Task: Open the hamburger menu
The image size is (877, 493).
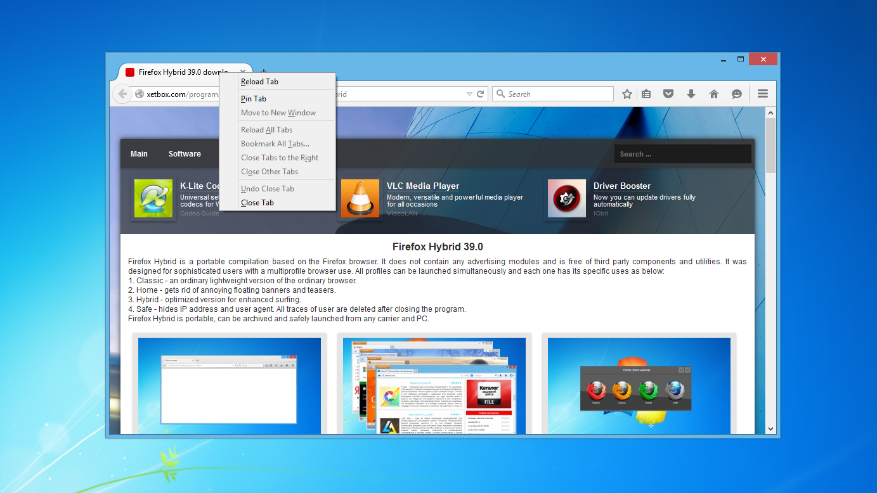Action: [763, 94]
